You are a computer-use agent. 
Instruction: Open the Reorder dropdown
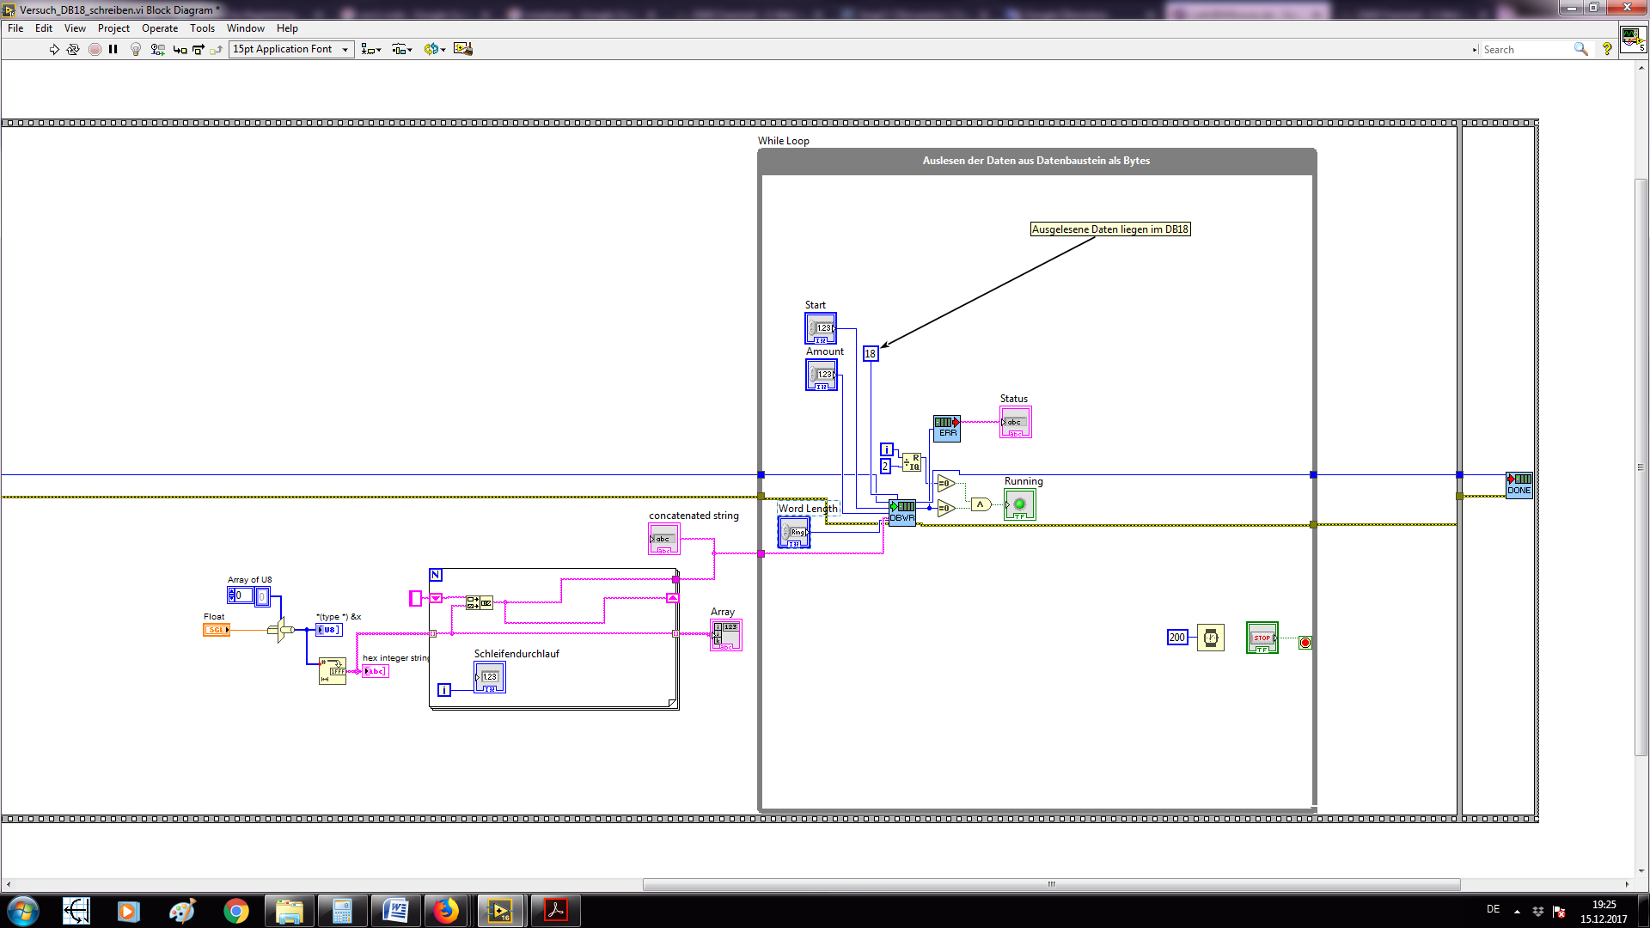tap(435, 50)
